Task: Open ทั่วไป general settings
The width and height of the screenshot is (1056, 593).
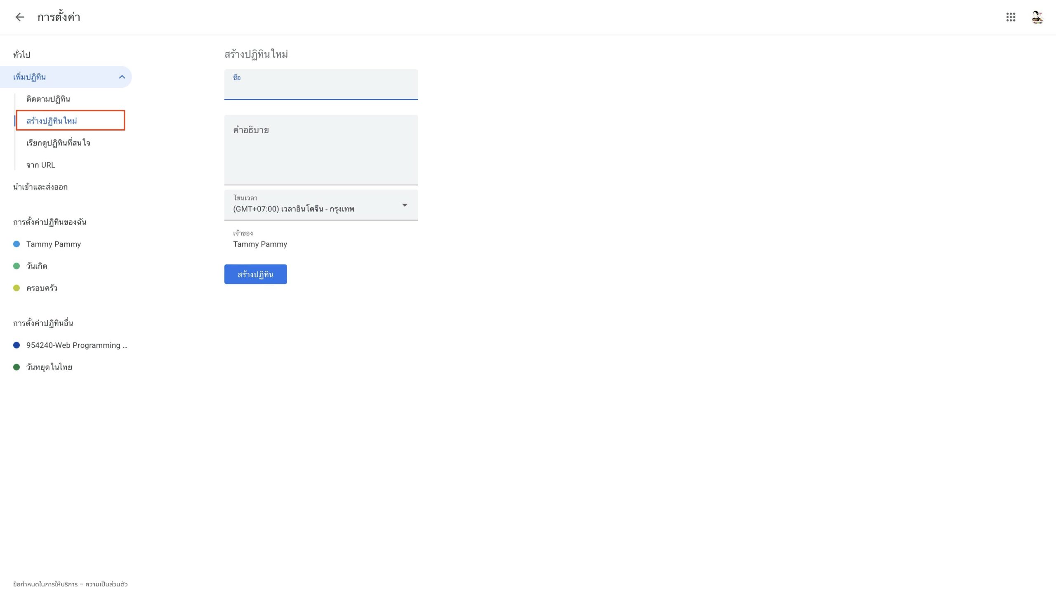Action: [21, 55]
